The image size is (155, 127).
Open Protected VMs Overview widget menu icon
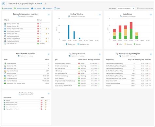tap(49, 54)
